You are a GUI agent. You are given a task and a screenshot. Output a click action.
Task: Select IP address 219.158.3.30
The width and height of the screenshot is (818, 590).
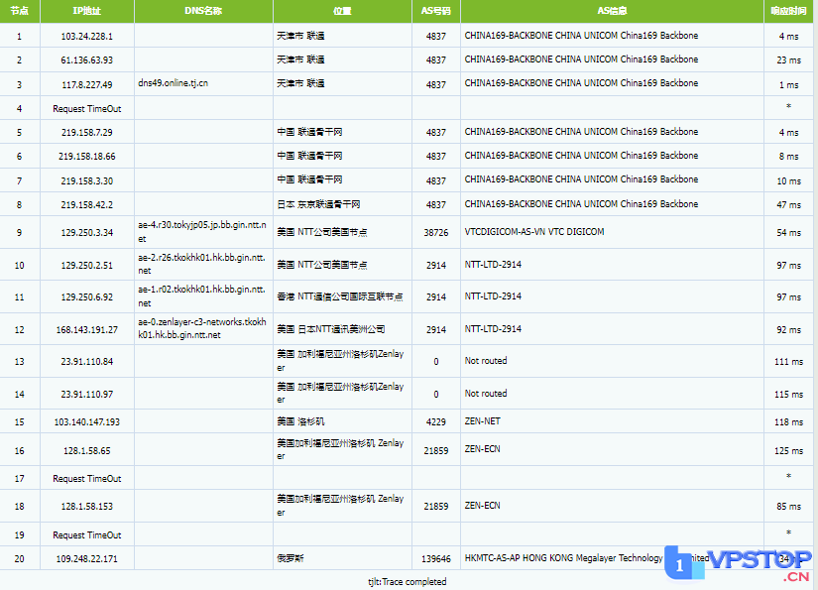click(x=87, y=181)
